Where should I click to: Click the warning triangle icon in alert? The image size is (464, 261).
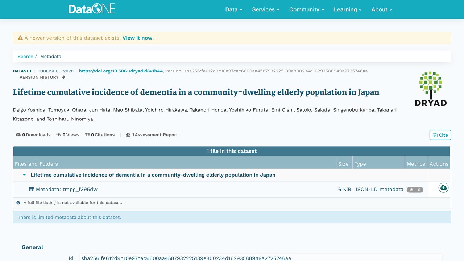pos(20,38)
